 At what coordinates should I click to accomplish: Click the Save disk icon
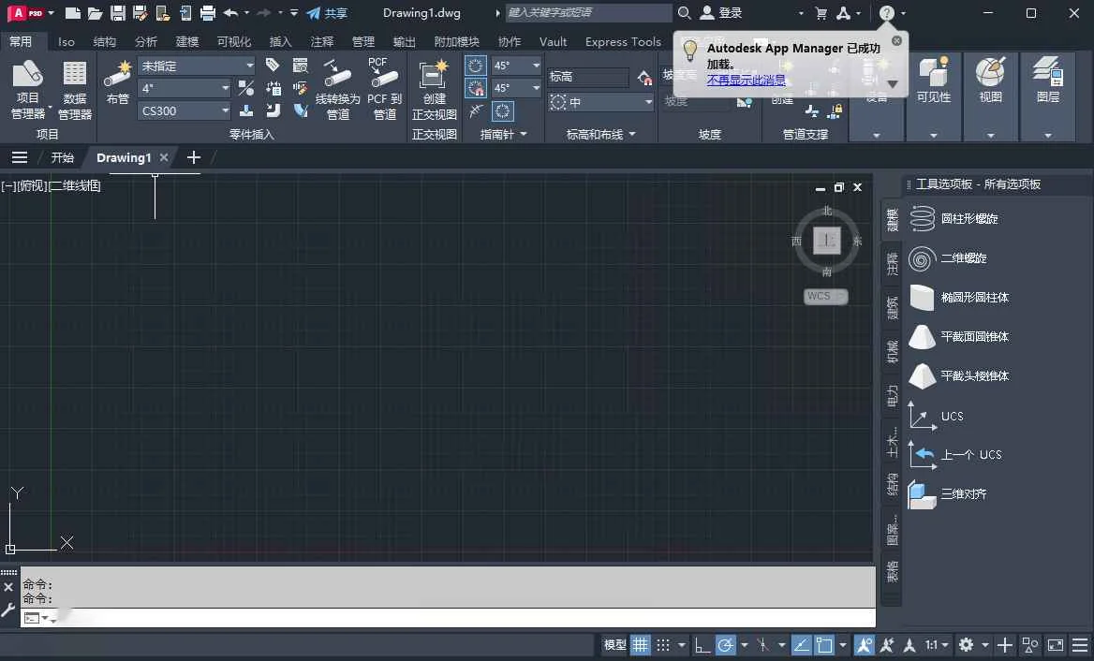118,12
